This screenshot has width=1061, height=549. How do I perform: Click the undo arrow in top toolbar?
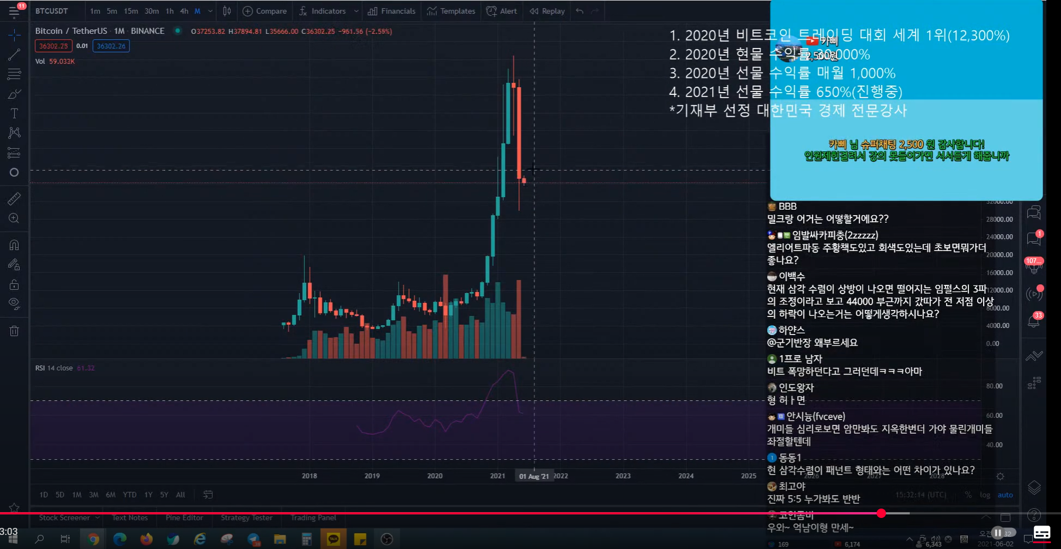580,11
